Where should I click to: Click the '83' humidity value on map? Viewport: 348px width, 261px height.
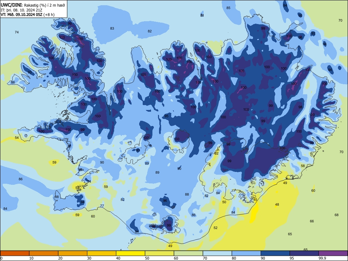(x=112, y=28)
